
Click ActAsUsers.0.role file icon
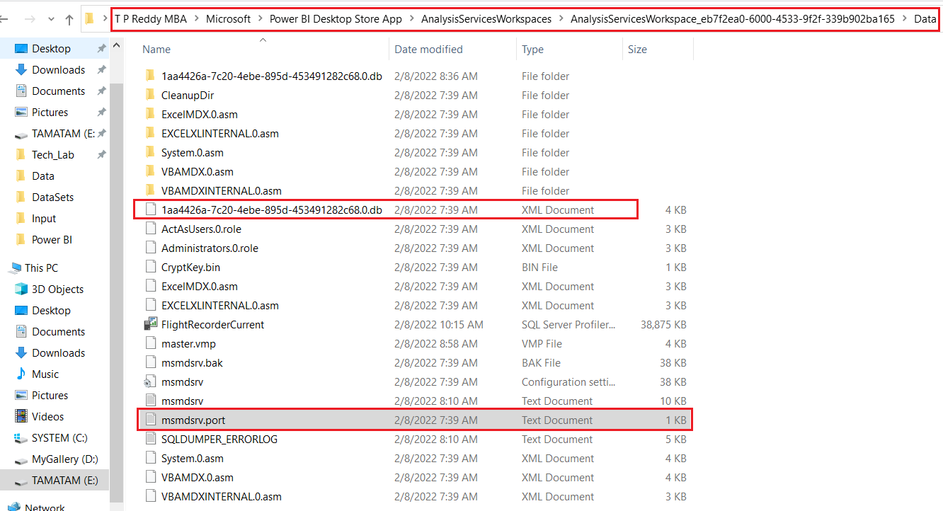coord(149,229)
